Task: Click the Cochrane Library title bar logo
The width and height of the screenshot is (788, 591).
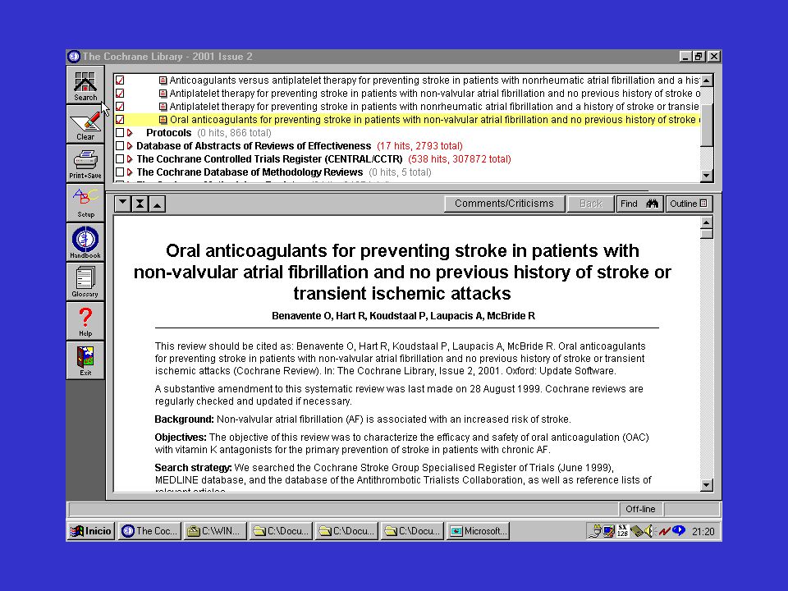Action: 74,57
